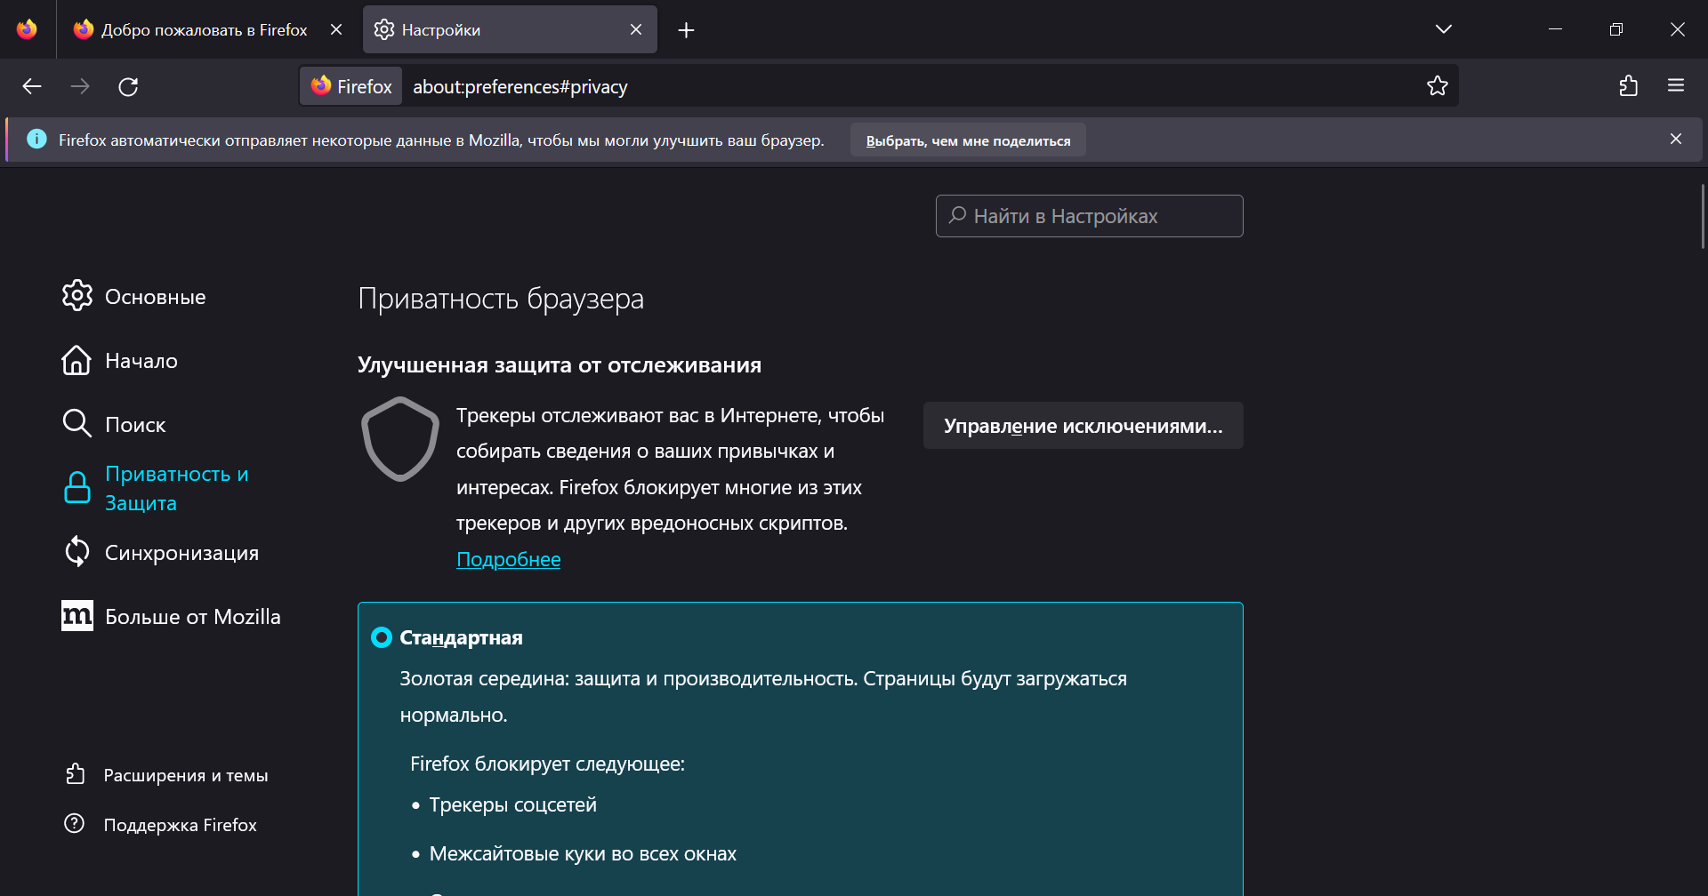Open the Подробнее link

[508, 559]
